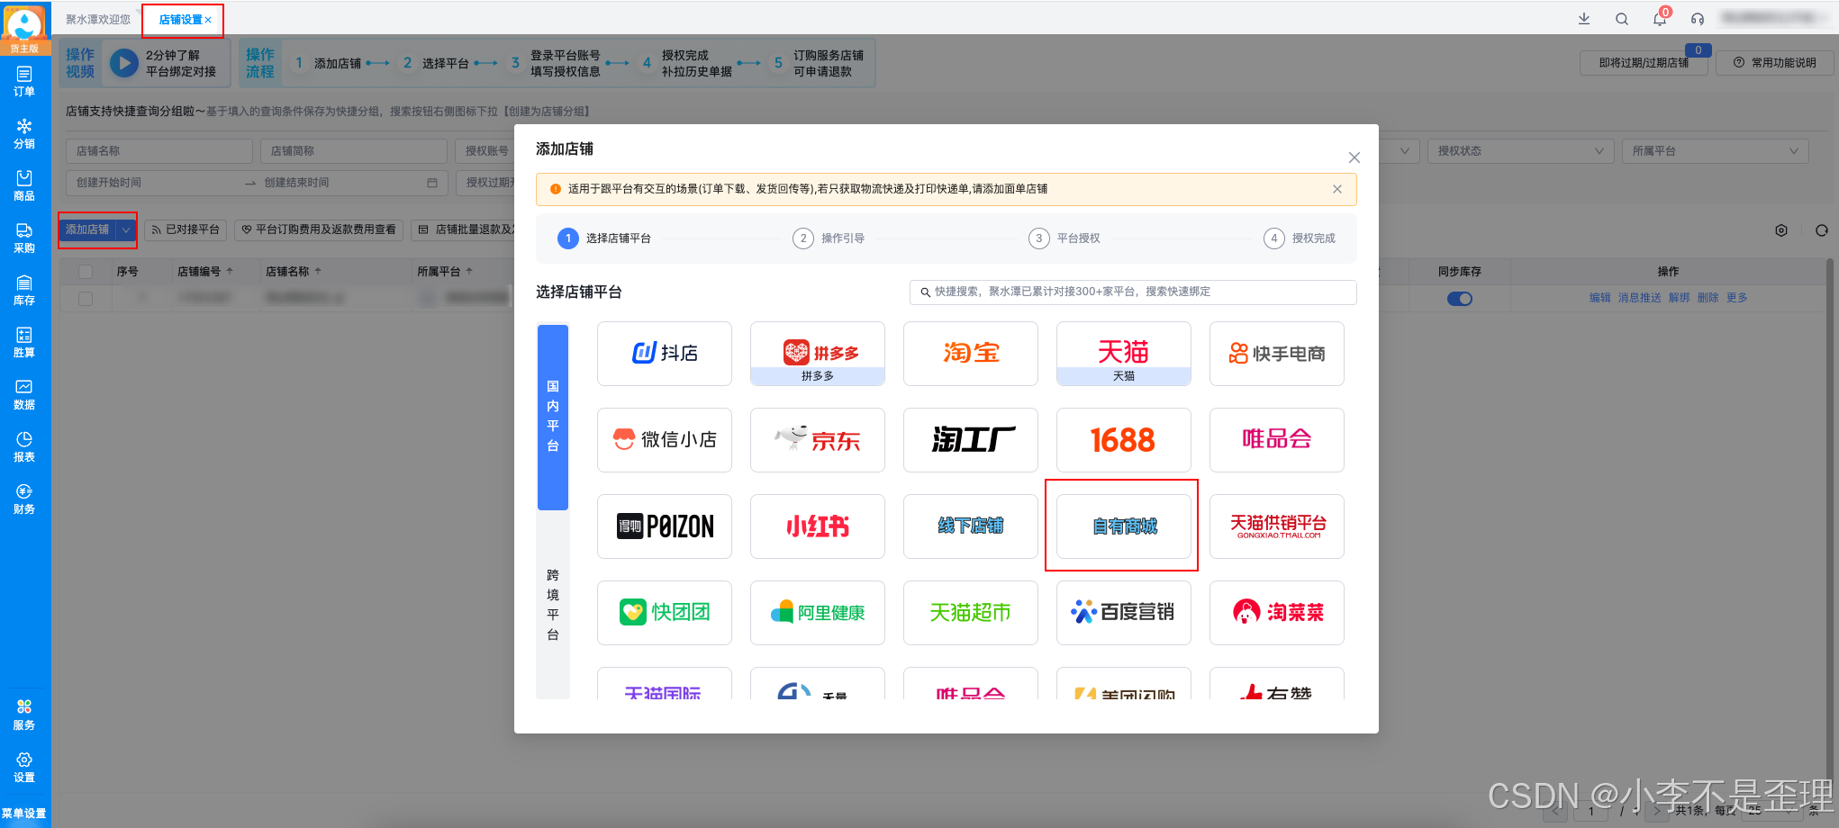
Task: Click 平台订购费用及返款费用查看 button
Action: [x=319, y=230]
